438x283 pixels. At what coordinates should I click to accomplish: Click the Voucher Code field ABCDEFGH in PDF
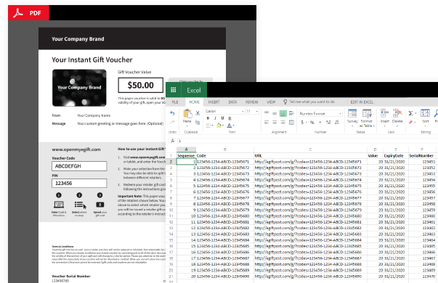click(x=79, y=166)
